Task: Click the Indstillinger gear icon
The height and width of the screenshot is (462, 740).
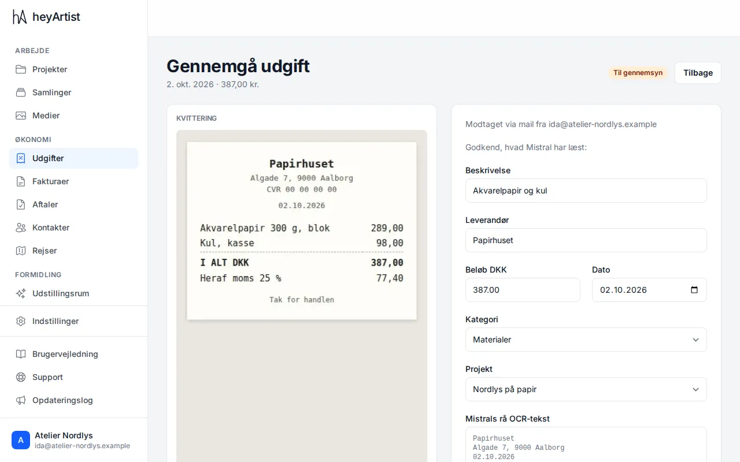Action: point(21,321)
